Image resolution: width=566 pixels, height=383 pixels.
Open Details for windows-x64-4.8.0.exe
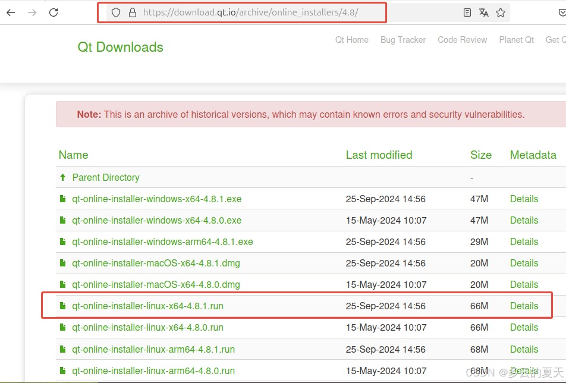(524, 220)
